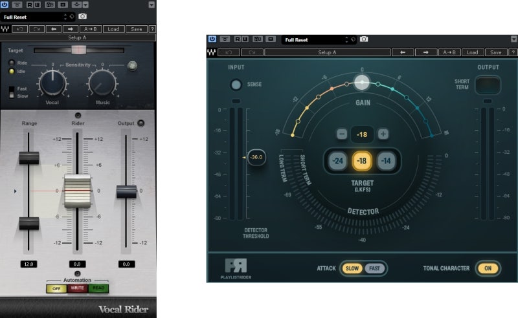Click the Vocal Rider Target slider handle
The width and height of the screenshot is (518, 318).
pos(79,50)
